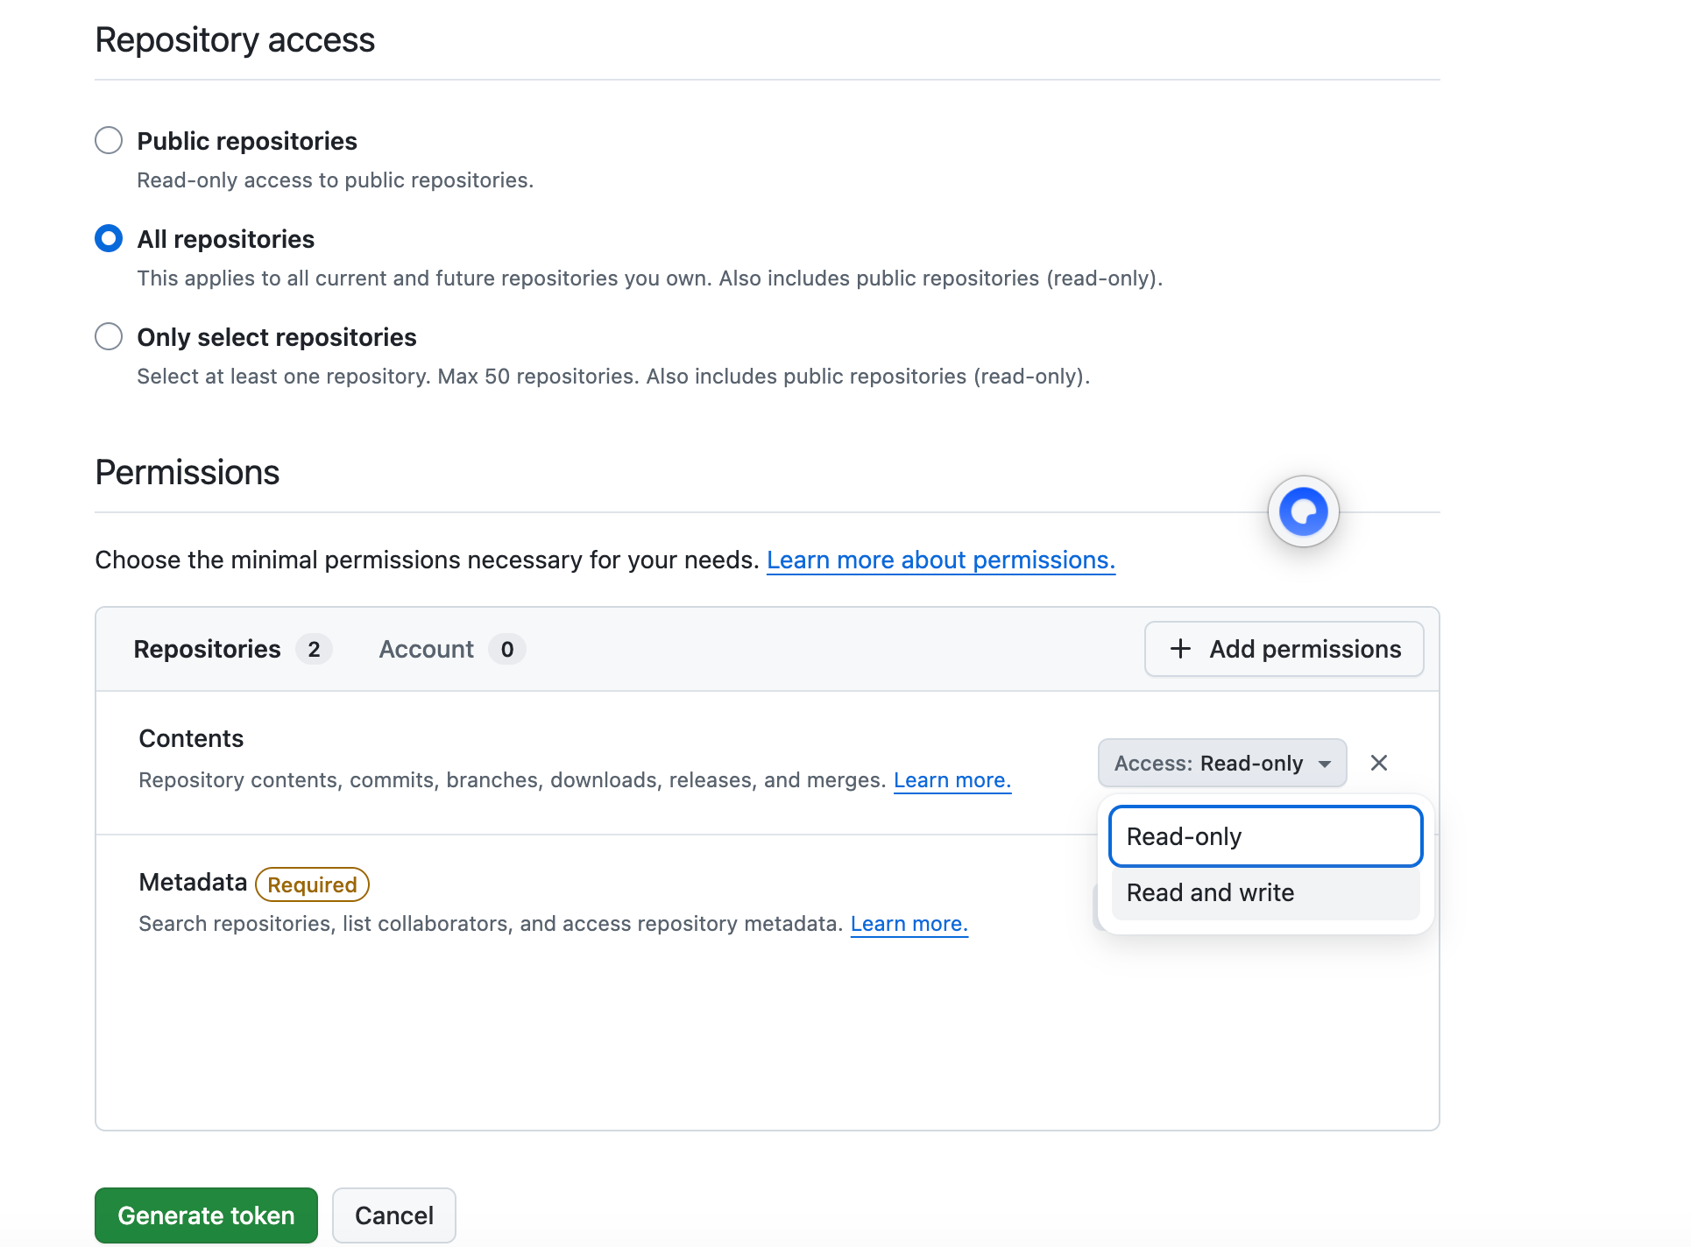
Task: Click the Contents permission title
Action: click(x=191, y=738)
